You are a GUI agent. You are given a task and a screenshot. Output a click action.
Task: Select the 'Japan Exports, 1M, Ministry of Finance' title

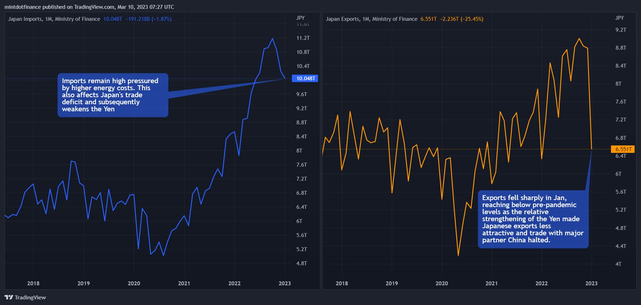pyautogui.click(x=371, y=19)
